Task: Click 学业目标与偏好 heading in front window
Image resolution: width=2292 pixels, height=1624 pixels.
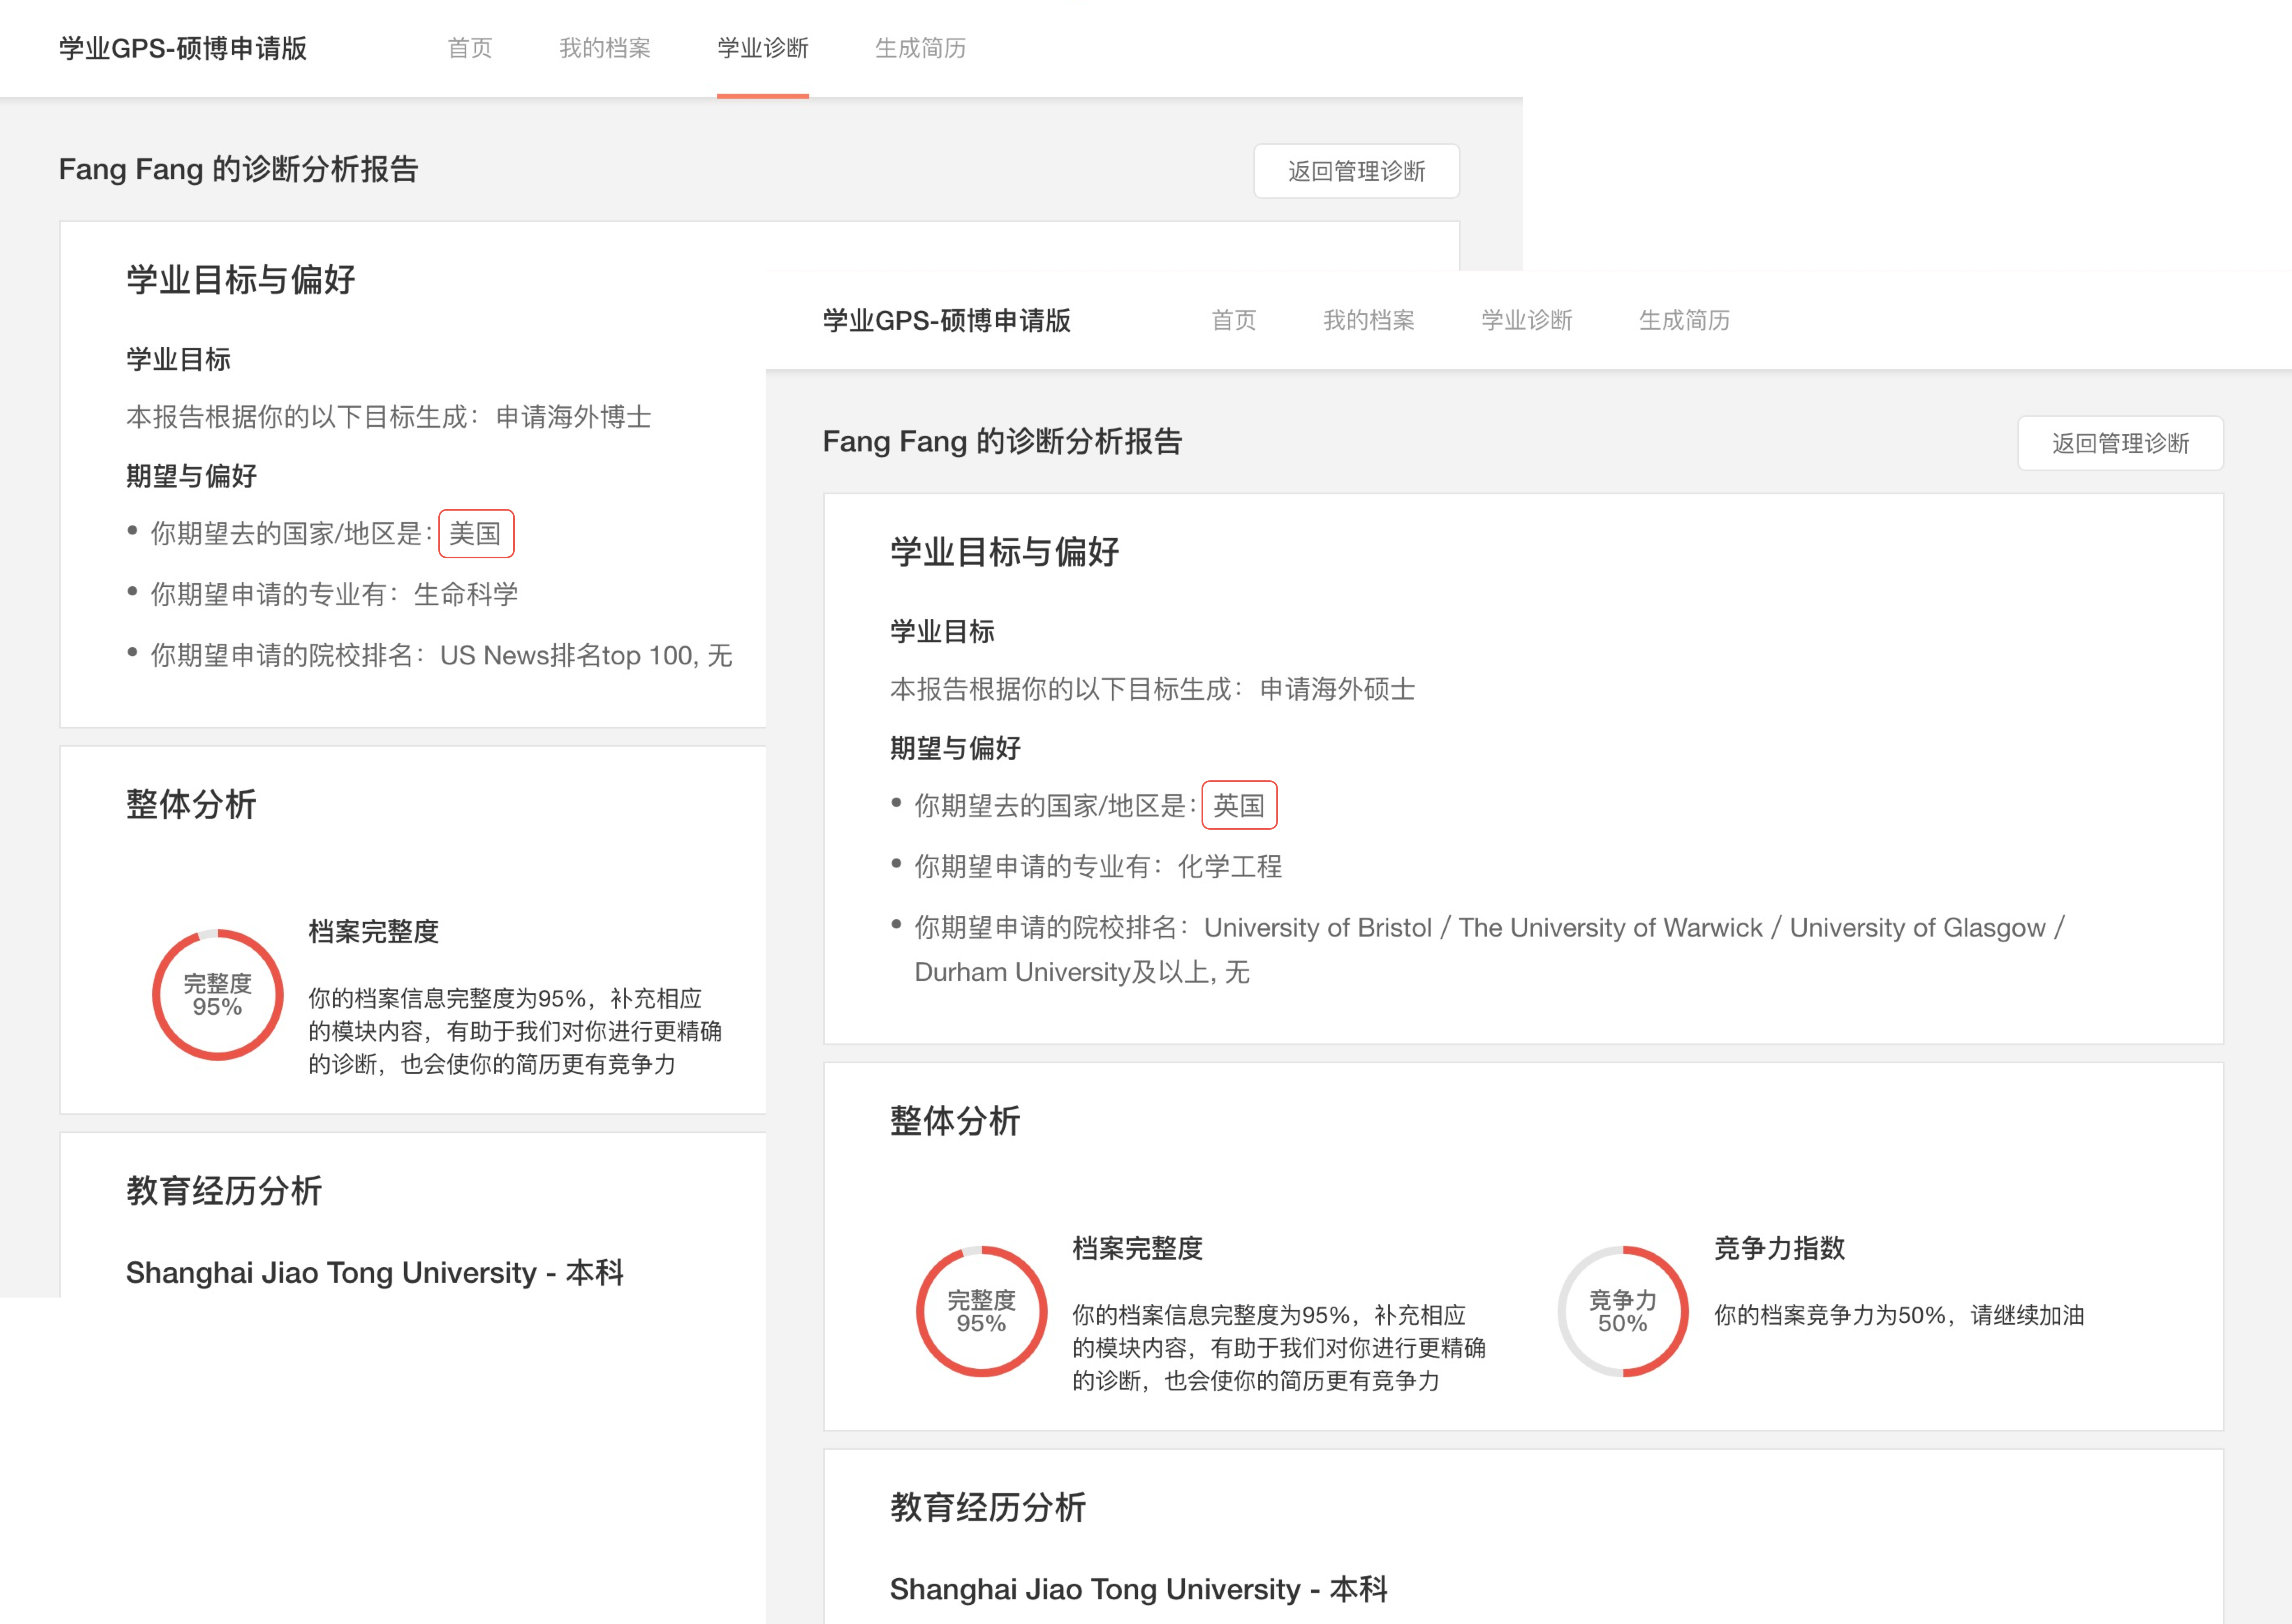Action: (1005, 552)
